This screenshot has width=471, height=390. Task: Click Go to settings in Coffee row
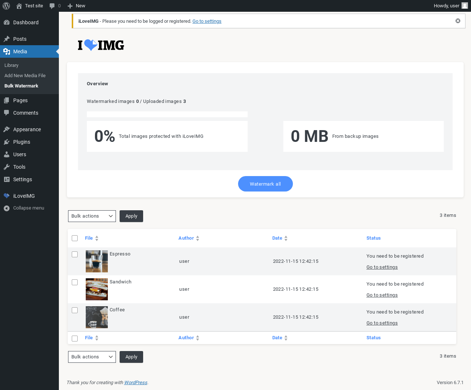click(382, 323)
